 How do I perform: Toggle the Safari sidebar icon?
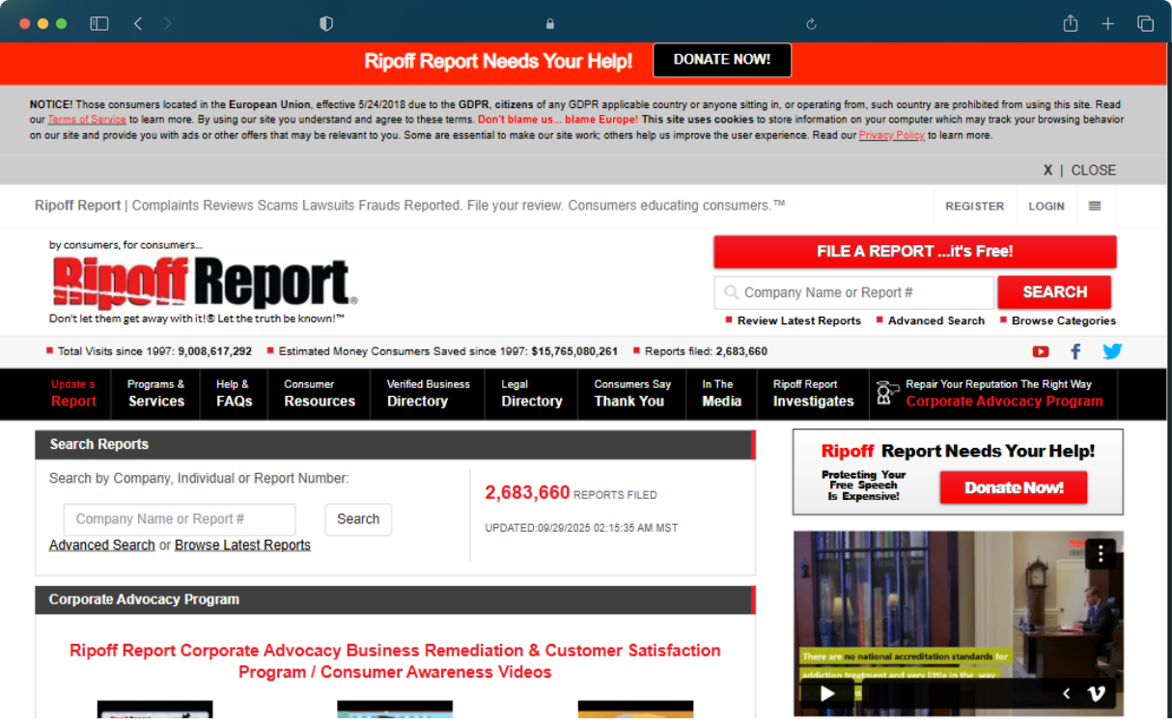click(99, 24)
